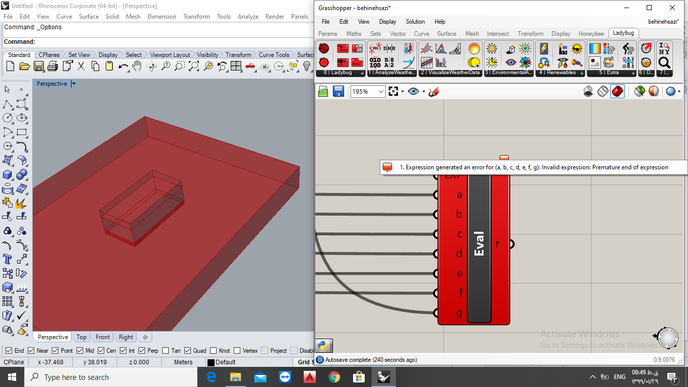The height and width of the screenshot is (387, 688).
Task: Click the Grasshopper save file icon
Action: [x=338, y=91]
